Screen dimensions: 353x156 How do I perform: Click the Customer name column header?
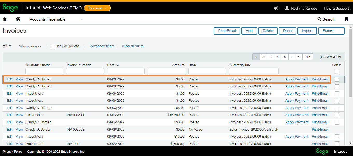coord(38,65)
